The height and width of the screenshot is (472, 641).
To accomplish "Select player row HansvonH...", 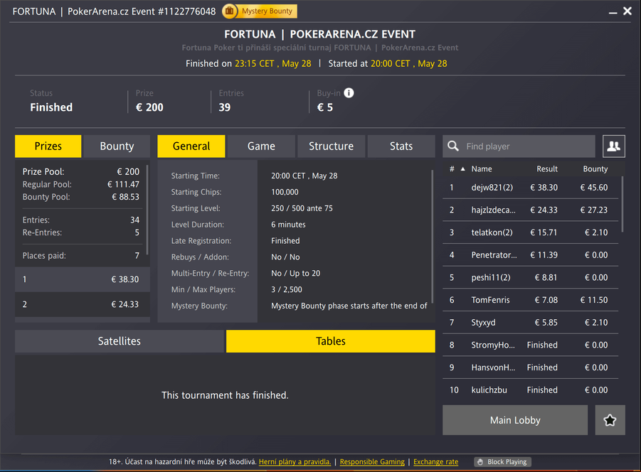I will 530,368.
